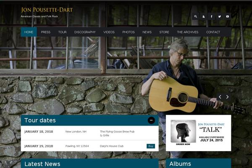Open The Archives menu item

188,32
